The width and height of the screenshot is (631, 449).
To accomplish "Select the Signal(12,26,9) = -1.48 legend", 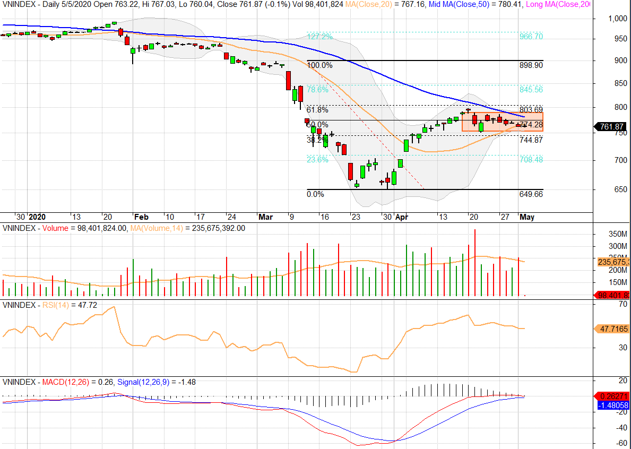I will pos(157,382).
